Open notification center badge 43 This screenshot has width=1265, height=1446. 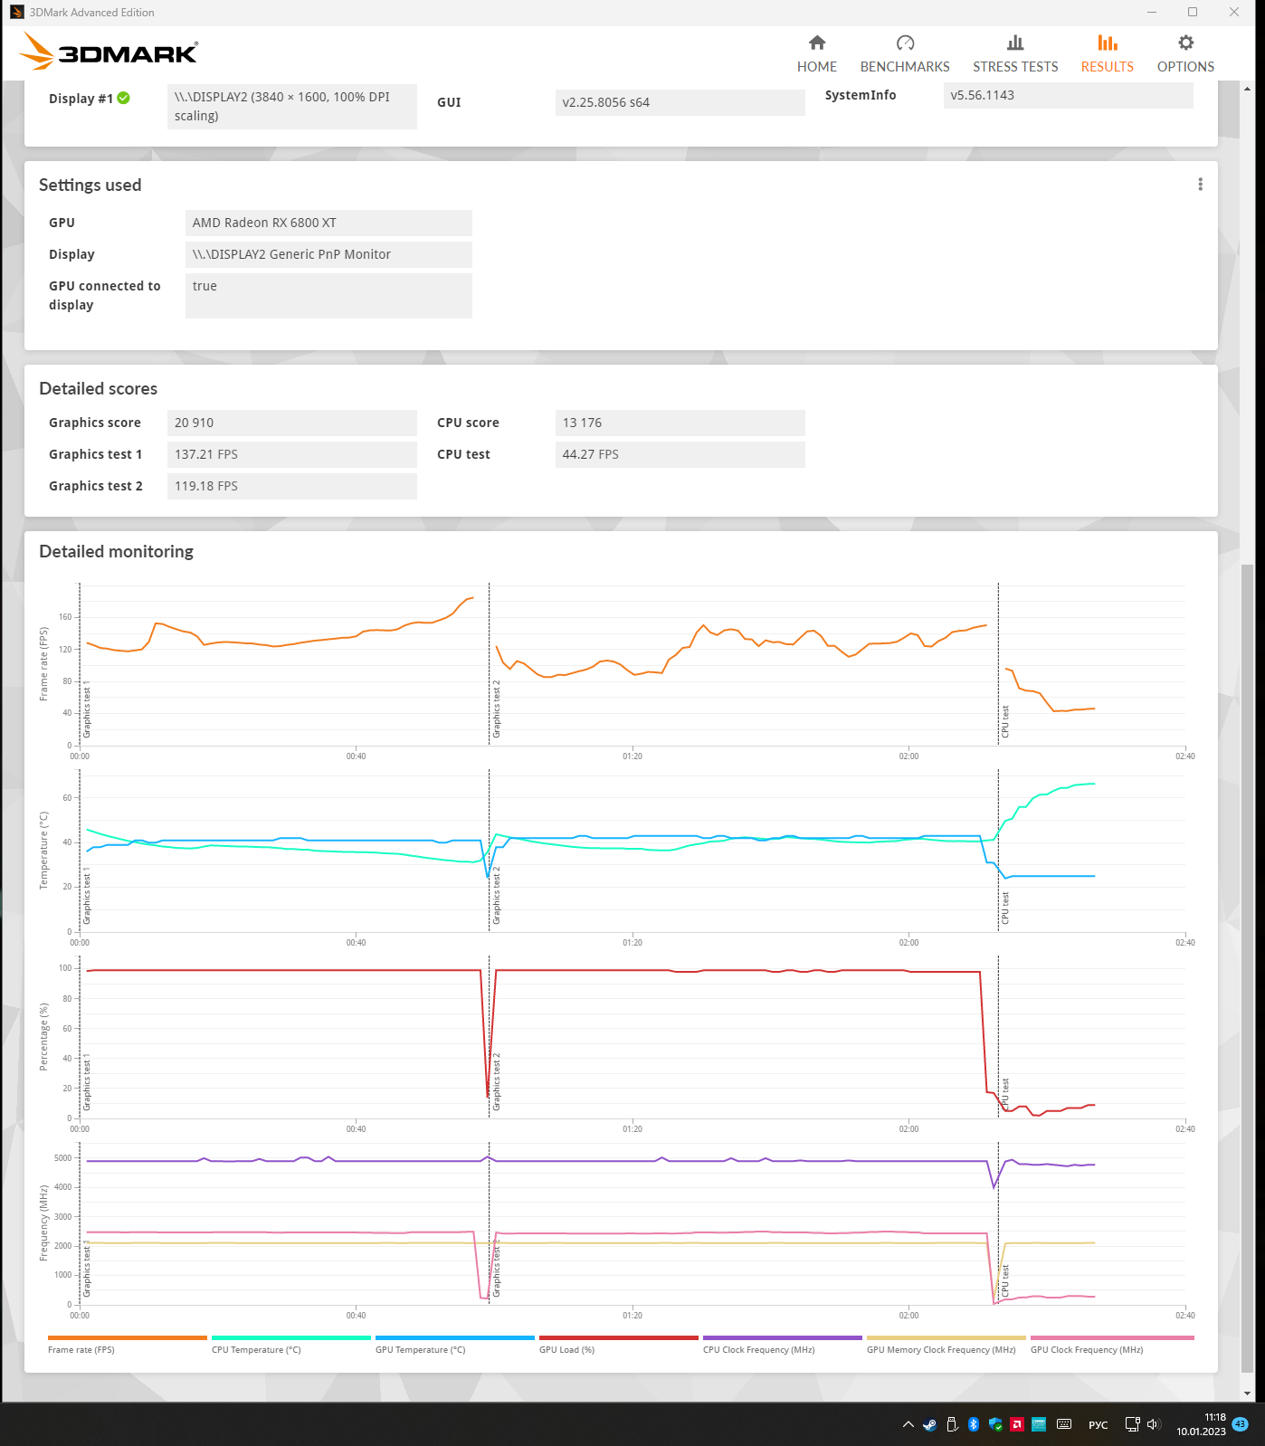1240,1423
